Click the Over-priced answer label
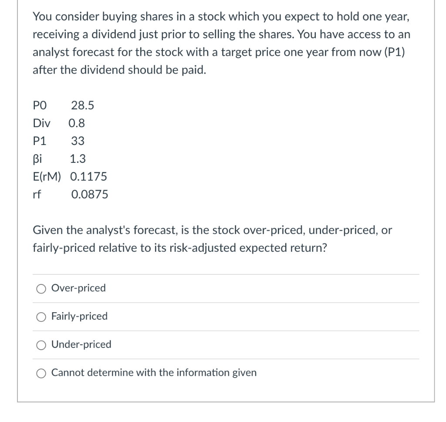 pyautogui.click(x=78, y=288)
